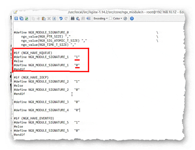Image resolution: width=195 pixels, height=150 pixels.
Task: Click the '#else' below SIGNATURE_2 "1"
Action: pos(18,86)
